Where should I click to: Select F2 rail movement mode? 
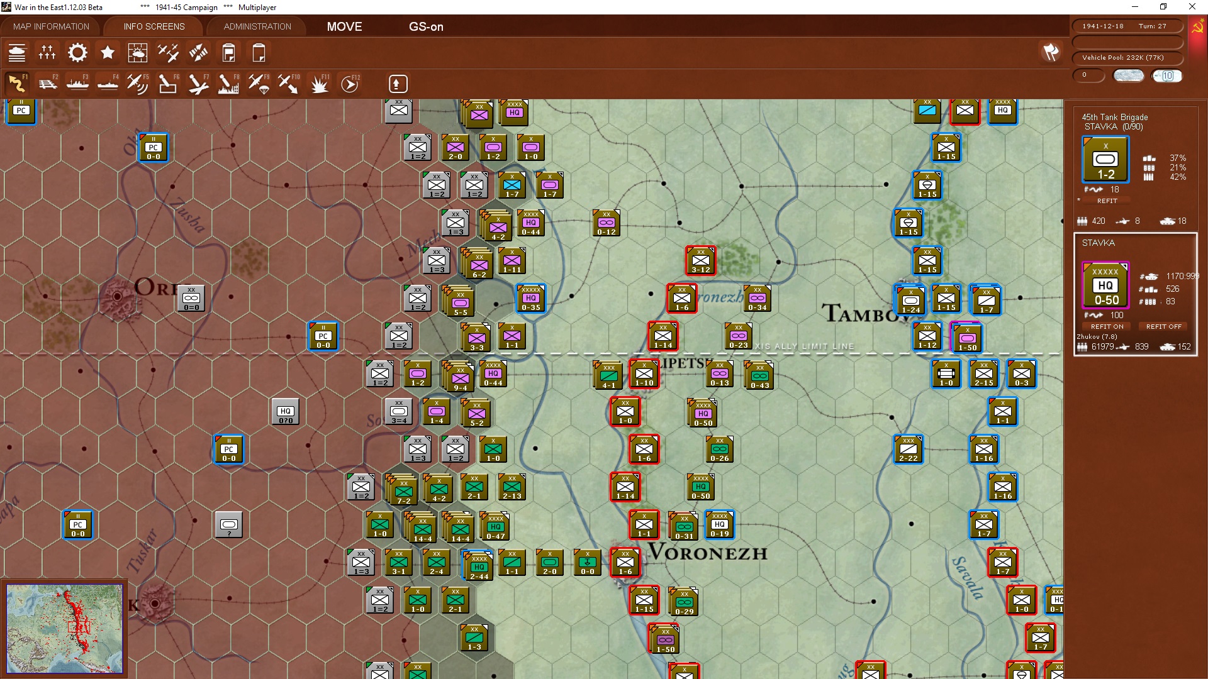pyautogui.click(x=47, y=84)
